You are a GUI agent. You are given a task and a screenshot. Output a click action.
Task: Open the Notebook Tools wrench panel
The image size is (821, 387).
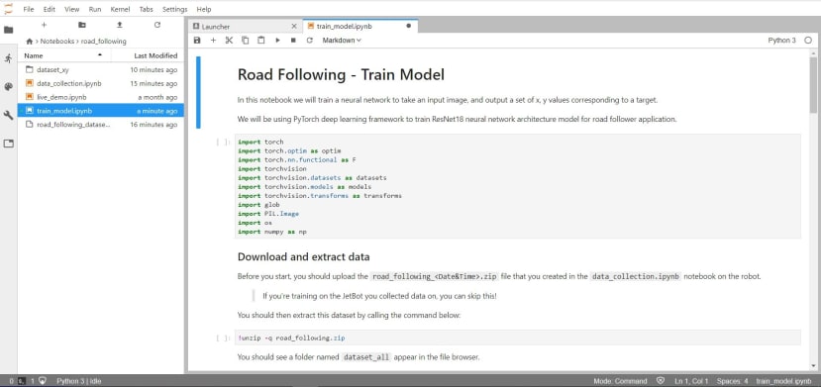(x=8, y=115)
